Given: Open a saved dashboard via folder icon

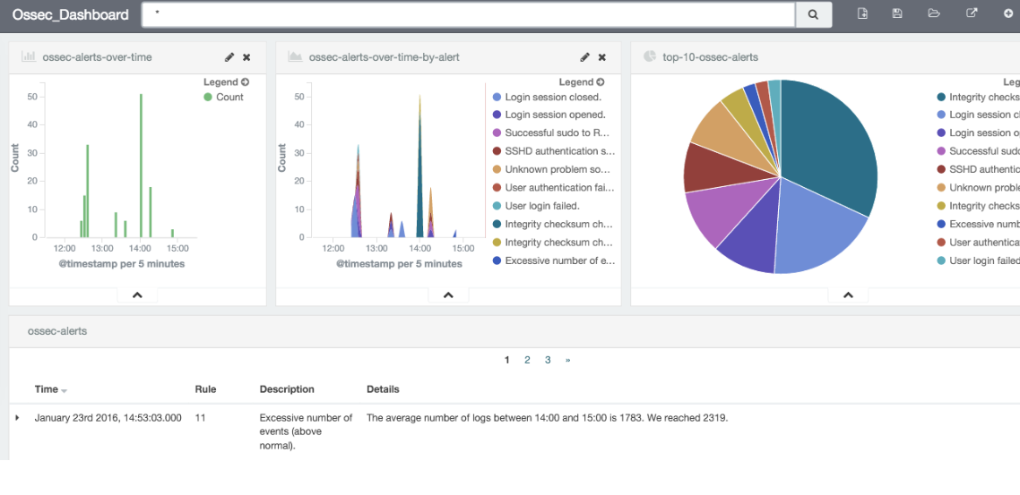Looking at the screenshot, I should click(934, 13).
